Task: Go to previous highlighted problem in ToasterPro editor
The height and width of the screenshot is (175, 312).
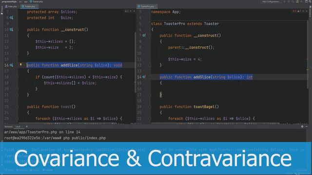Action: [303, 11]
